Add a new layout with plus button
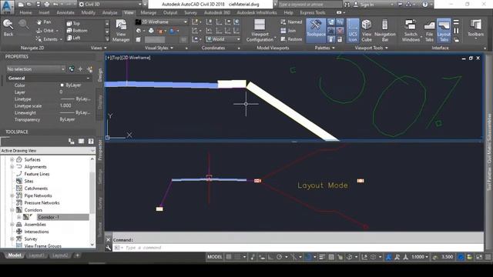The width and height of the screenshot is (493, 277). (x=77, y=255)
